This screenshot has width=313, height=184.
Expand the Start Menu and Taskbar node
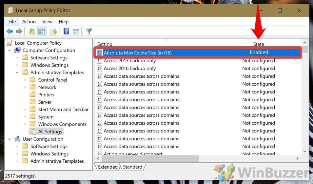[25, 110]
